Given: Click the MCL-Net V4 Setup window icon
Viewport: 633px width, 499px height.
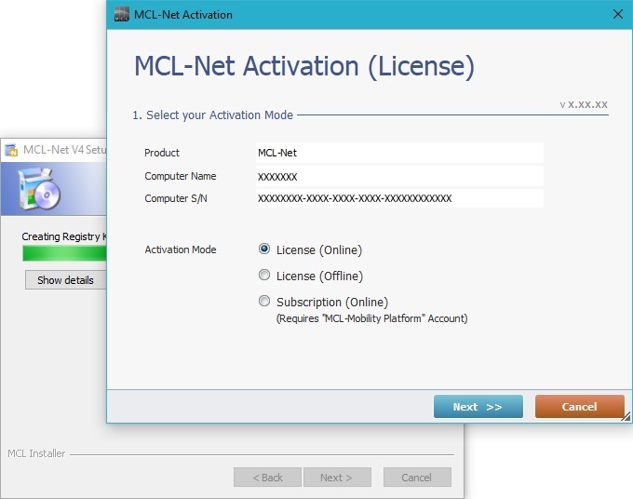Looking at the screenshot, I should tap(12, 150).
